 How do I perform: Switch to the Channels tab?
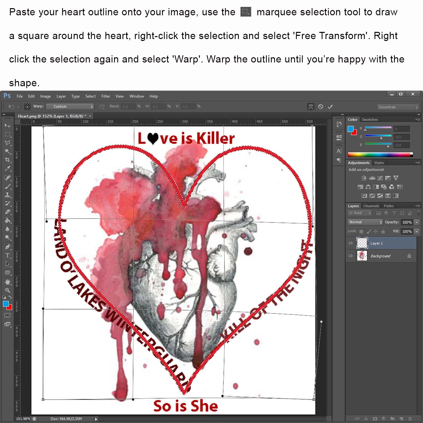pos(371,206)
